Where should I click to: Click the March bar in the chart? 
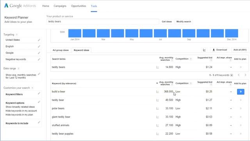coord(103,33)
